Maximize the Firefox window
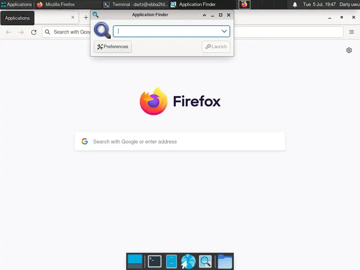360x270 pixels. point(342,18)
